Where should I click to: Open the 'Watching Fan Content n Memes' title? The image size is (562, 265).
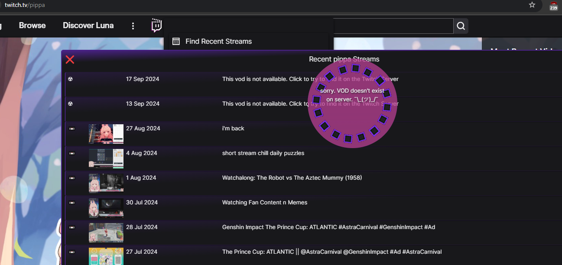coord(265,203)
